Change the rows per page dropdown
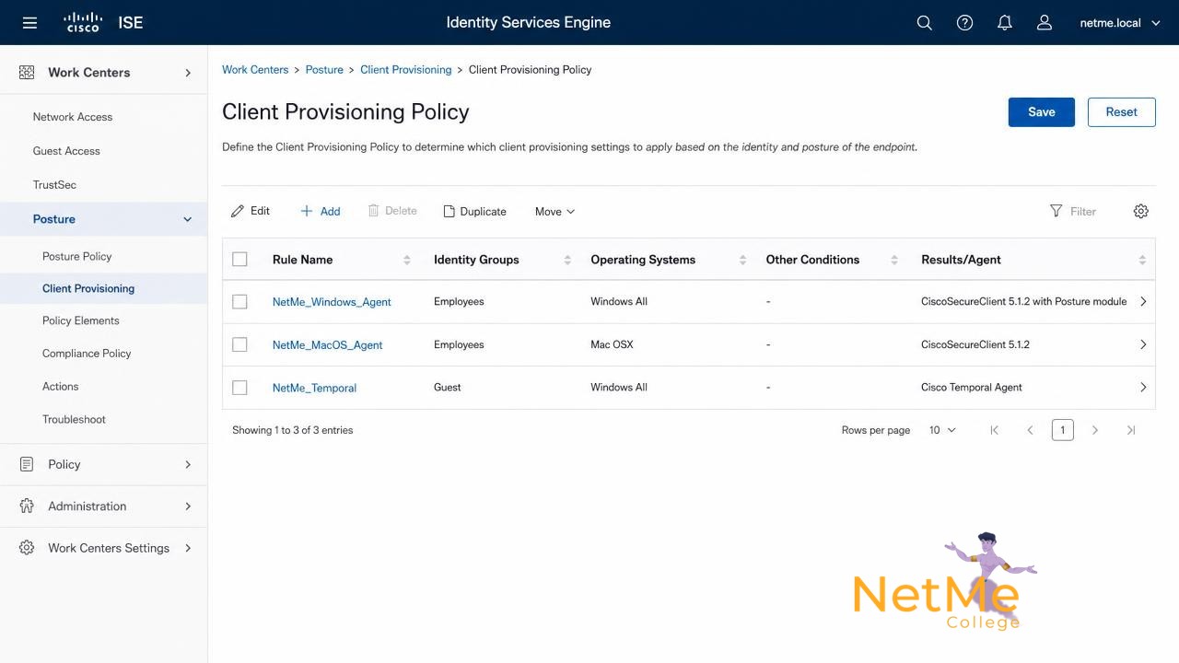This screenshot has width=1179, height=663. click(942, 430)
